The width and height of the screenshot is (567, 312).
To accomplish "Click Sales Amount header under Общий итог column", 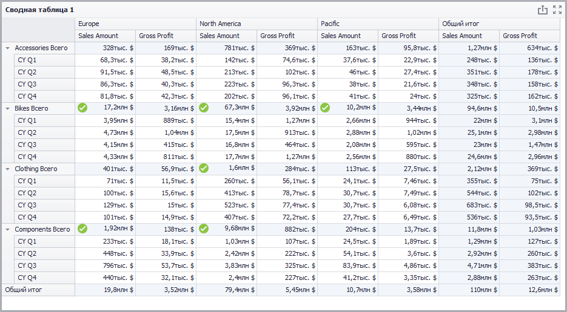I will [x=469, y=36].
